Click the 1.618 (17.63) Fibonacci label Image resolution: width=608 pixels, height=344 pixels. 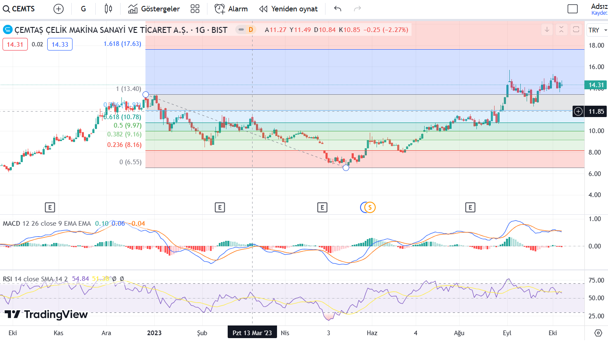point(122,43)
